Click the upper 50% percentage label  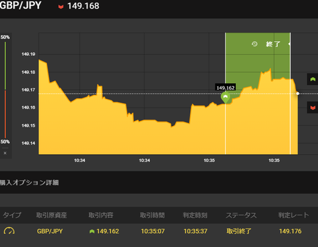click(x=5, y=37)
